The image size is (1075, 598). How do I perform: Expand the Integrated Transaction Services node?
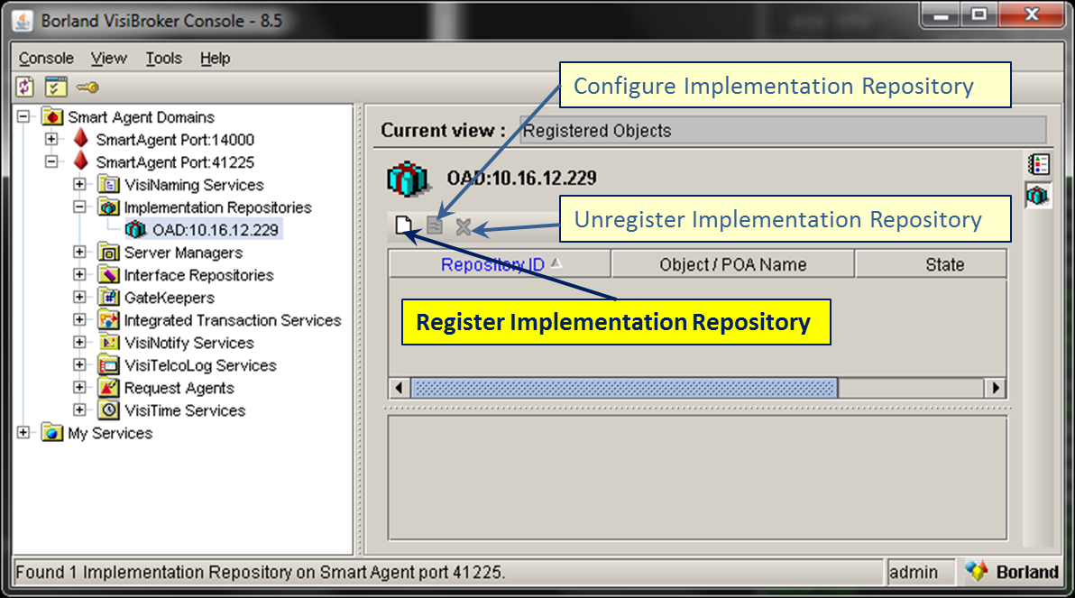click(79, 320)
